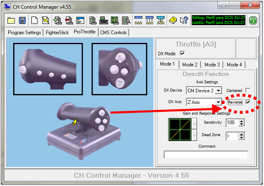Enable the Centered checkbox

pyautogui.click(x=248, y=90)
